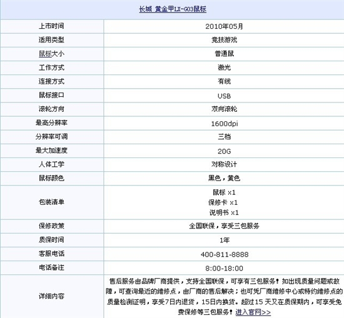Screen dimensions: 344x318
Task: Select the 分辨率可调 label
Action: 51,137
